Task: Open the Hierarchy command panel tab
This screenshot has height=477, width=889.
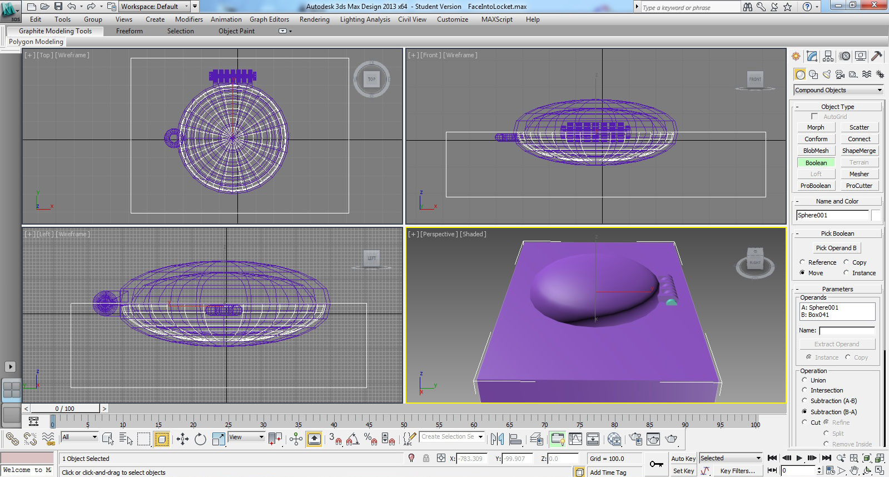Action: (828, 56)
